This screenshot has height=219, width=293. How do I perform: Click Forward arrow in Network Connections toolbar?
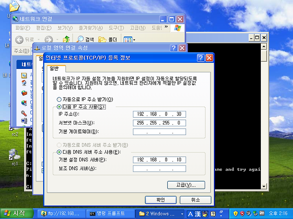(x=49, y=40)
